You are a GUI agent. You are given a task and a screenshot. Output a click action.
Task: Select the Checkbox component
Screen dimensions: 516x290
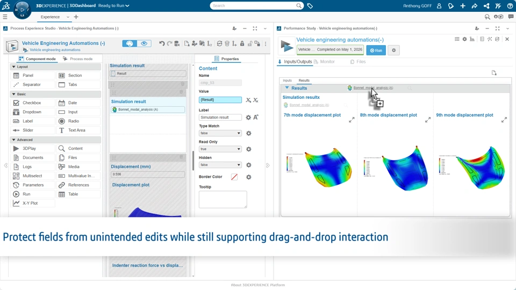(x=32, y=103)
